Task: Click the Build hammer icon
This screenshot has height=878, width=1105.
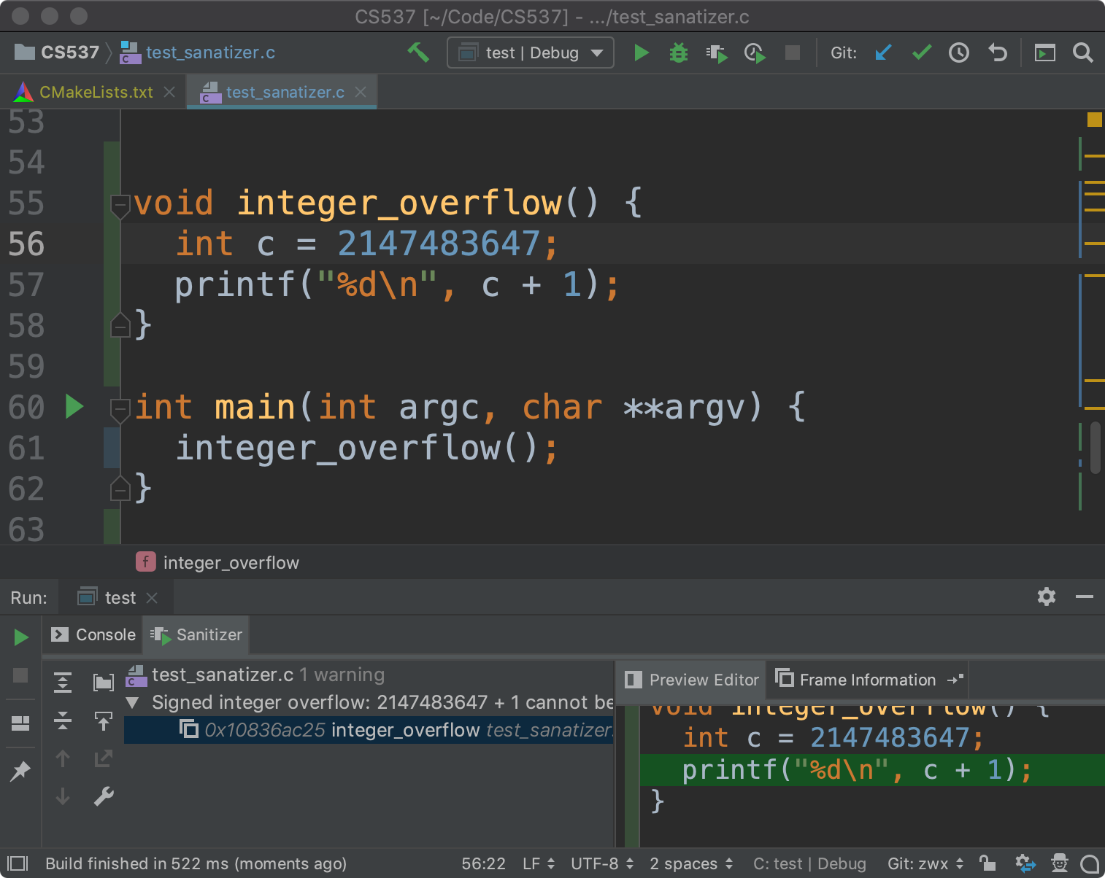Action: click(418, 53)
